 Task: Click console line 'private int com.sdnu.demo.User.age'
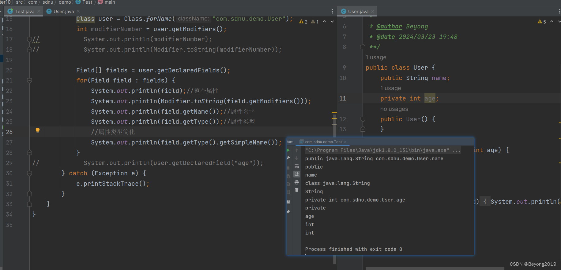pyautogui.click(x=355, y=200)
